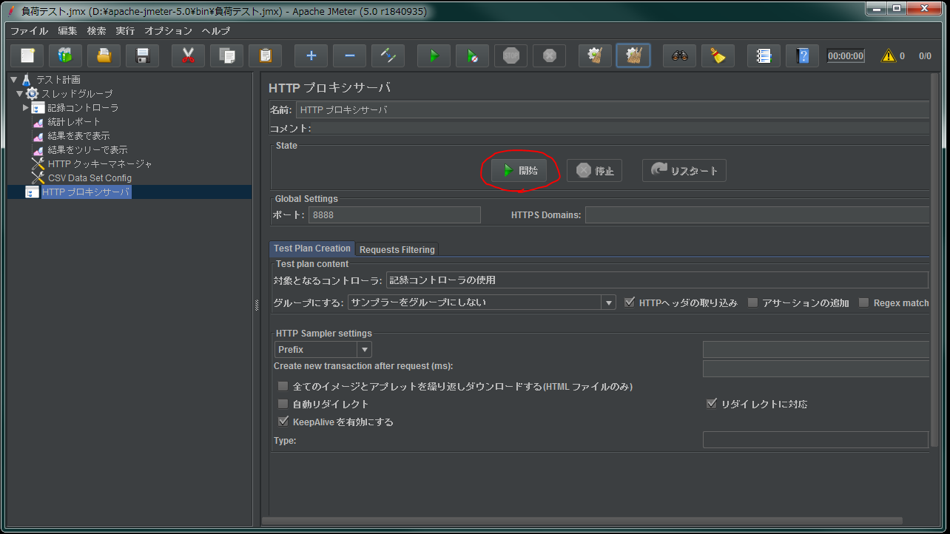Screen dimensions: 950x534
Task: Click the ポート input field showing 8888
Action: tap(394, 214)
